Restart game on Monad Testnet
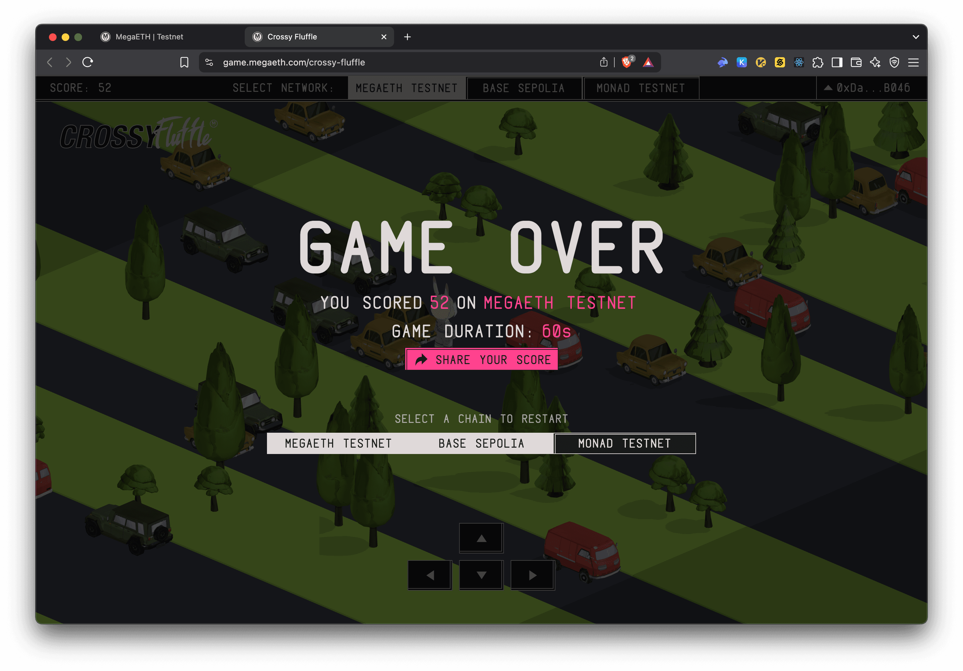Image resolution: width=963 pixels, height=671 pixels. tap(625, 443)
